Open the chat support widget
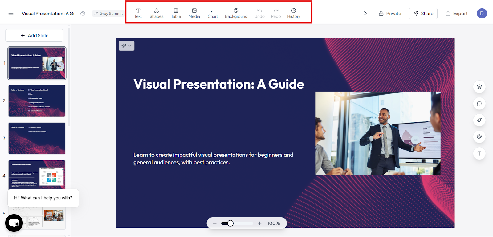 (14, 223)
